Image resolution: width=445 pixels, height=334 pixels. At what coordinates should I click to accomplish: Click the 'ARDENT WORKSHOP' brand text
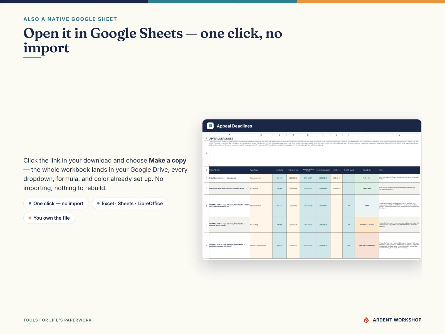(397, 320)
